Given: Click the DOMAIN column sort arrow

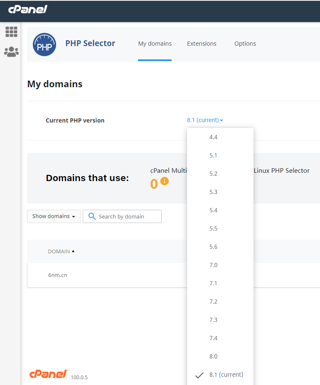Looking at the screenshot, I should tap(73, 251).
